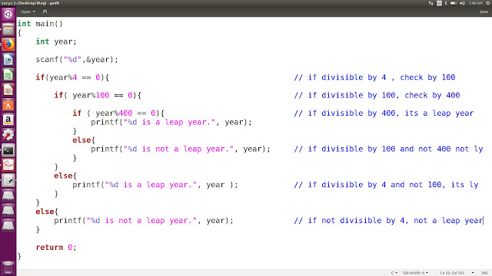Open System Settings from the launcher
Image resolution: width=492 pixels, height=276 pixels.
tap(8, 135)
